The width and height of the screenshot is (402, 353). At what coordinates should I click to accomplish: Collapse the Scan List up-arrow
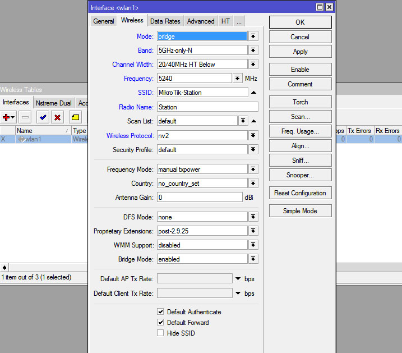(253, 121)
